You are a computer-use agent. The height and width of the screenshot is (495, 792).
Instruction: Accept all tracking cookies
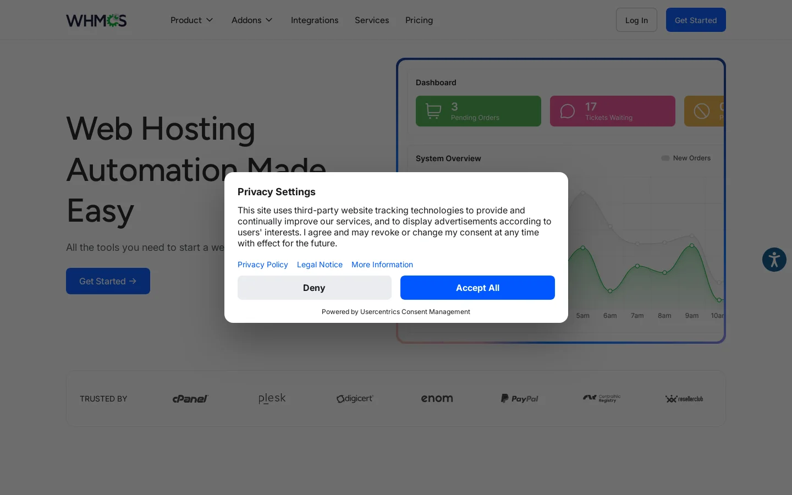pyautogui.click(x=477, y=288)
